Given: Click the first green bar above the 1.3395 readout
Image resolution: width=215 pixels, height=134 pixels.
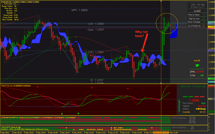Looking at the screenshot, I should [x=185, y=97].
